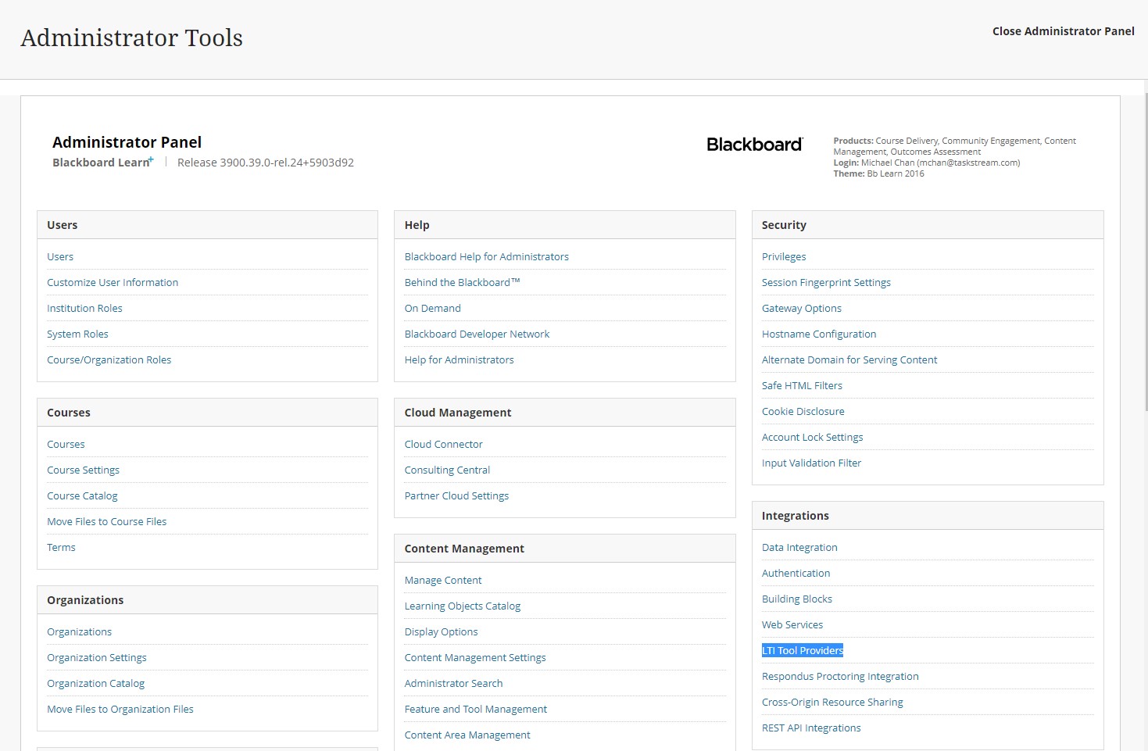Open the highlighted LTI Tool Providers link
Image resolution: width=1148 pixels, height=751 pixels.
[x=803, y=650]
